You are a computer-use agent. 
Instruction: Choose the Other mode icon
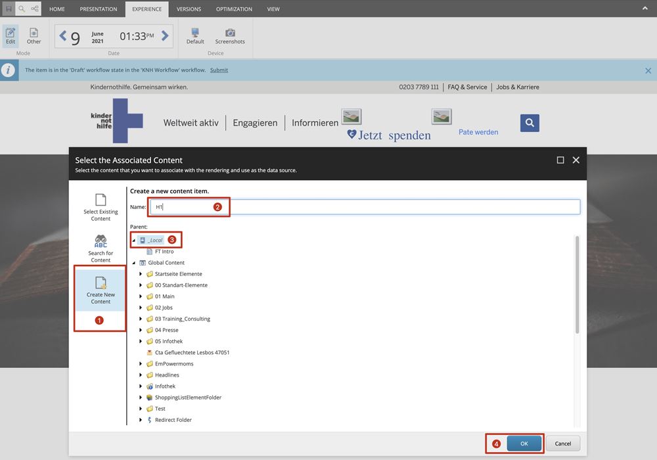tap(34, 35)
